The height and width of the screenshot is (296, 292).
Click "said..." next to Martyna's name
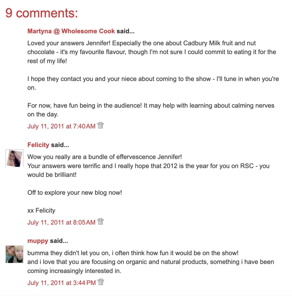coord(125,31)
